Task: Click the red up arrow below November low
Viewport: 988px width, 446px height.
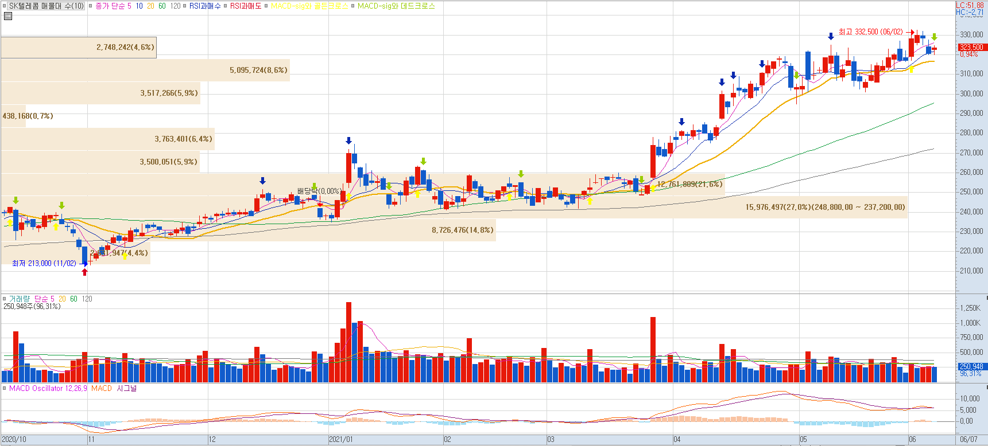Action: 85,272
